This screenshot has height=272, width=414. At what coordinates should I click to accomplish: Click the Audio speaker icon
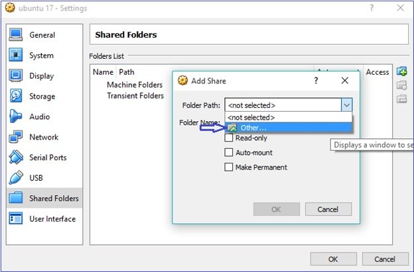15,116
